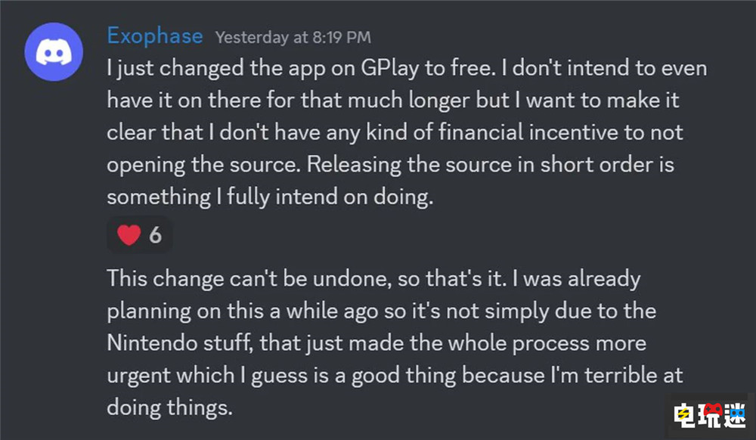The image size is (756, 440).
Task: Click the Yesterday at 8:19 PM timestamp
Action: [293, 38]
